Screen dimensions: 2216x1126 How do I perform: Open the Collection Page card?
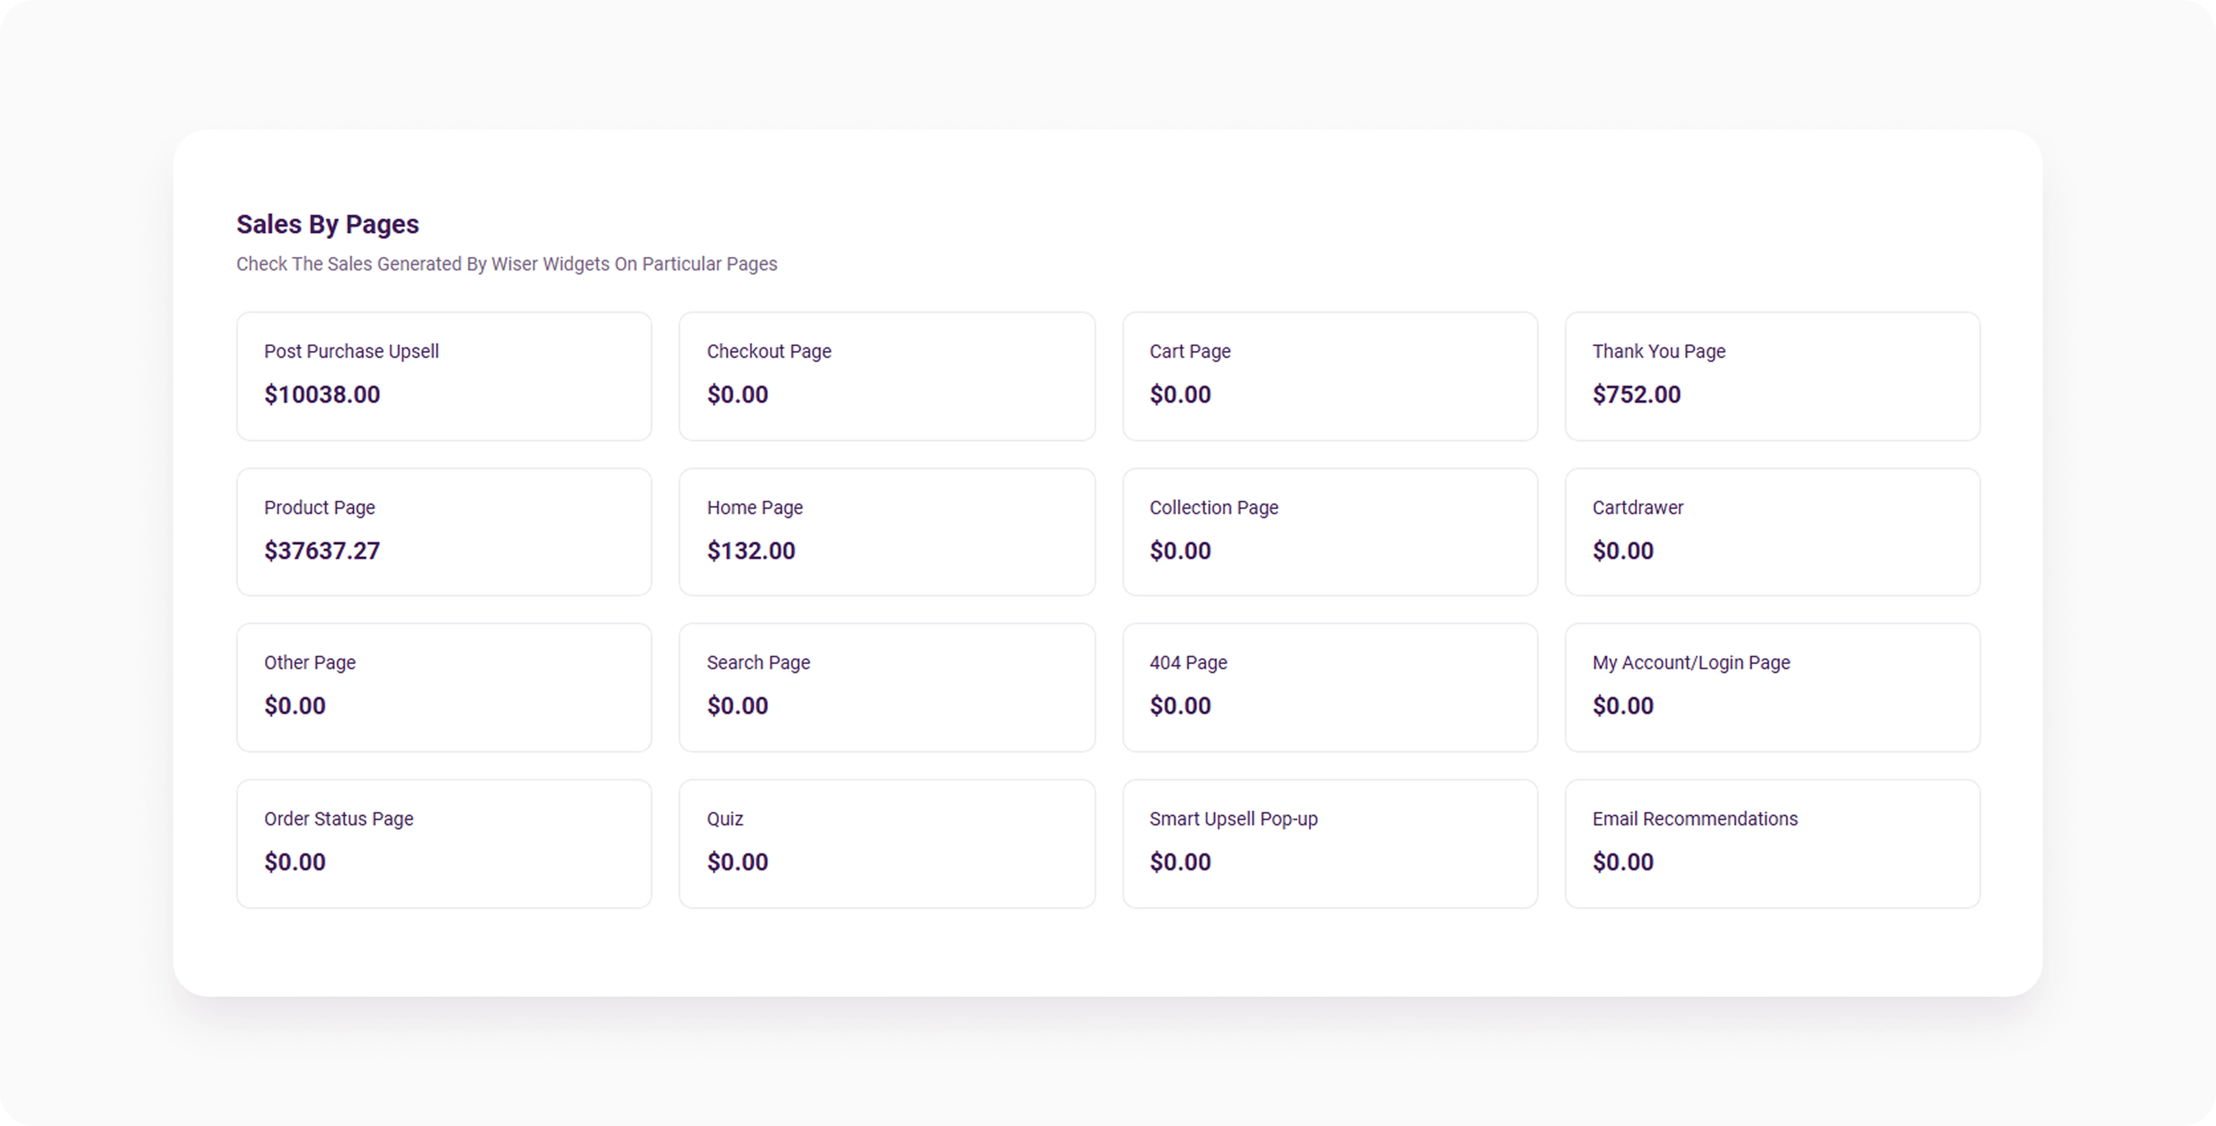[x=1330, y=532]
